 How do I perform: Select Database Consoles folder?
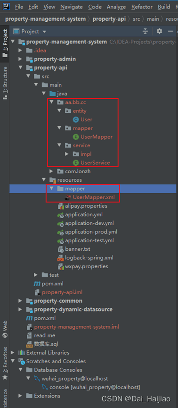pos(58,370)
